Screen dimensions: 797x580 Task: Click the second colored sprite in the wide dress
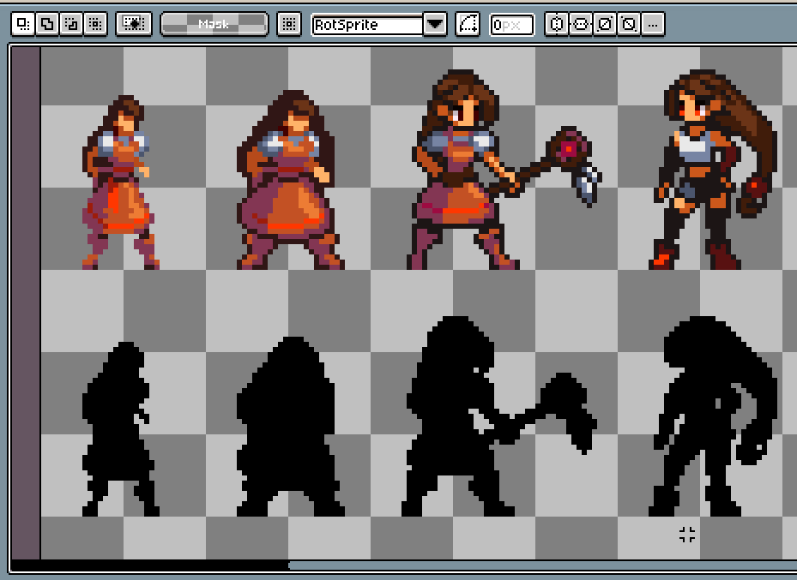click(x=290, y=180)
